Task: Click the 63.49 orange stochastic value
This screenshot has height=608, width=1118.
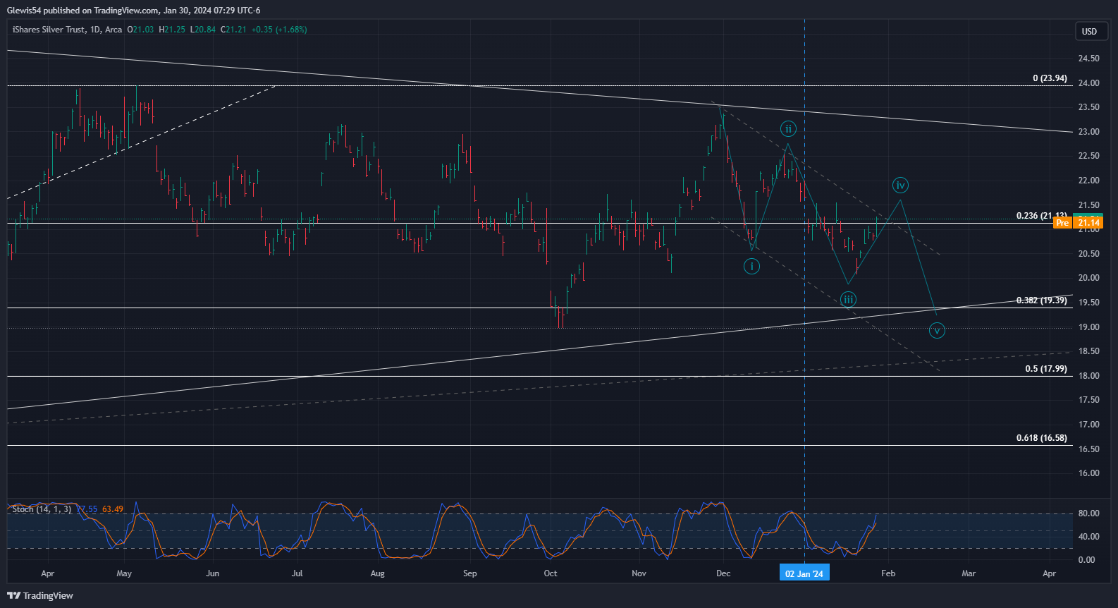Action: click(113, 509)
